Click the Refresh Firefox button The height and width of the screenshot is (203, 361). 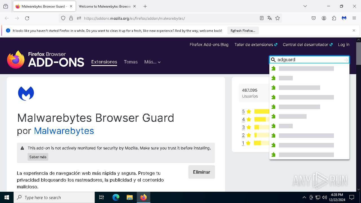tap(243, 30)
